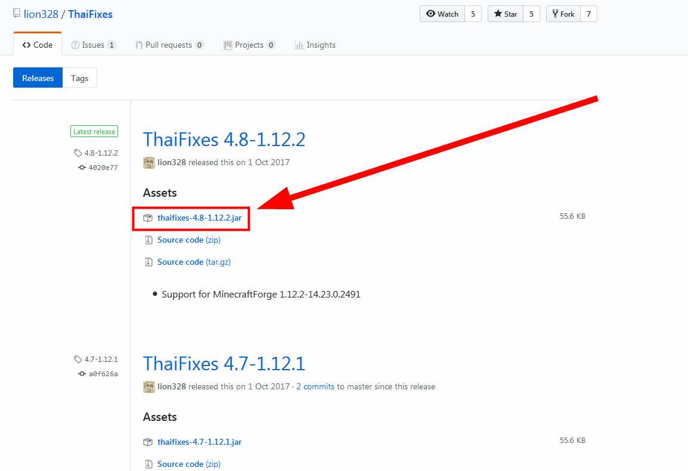This screenshot has width=688, height=471.
Task: Click the Watch button eye icon
Action: 431,14
